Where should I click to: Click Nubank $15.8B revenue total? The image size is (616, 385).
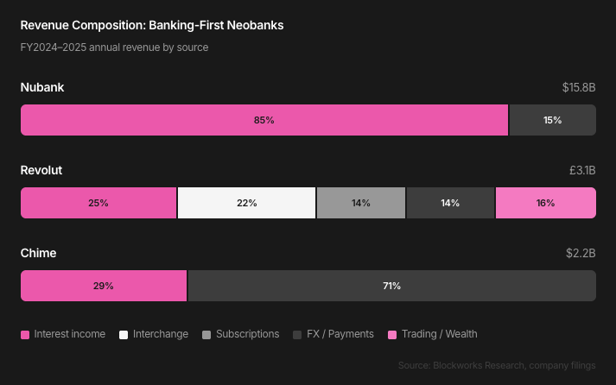point(578,87)
